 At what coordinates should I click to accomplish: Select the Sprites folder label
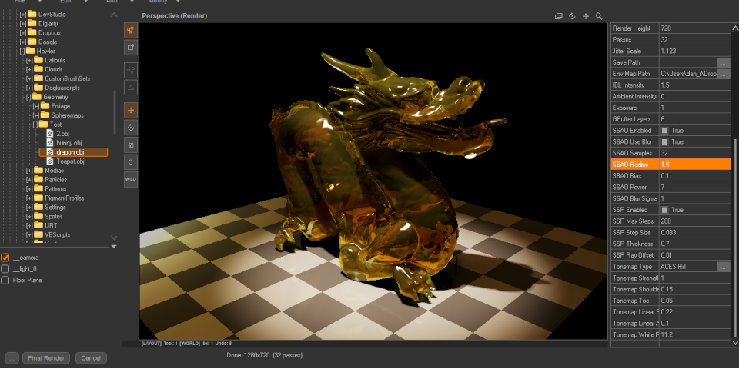(x=55, y=217)
